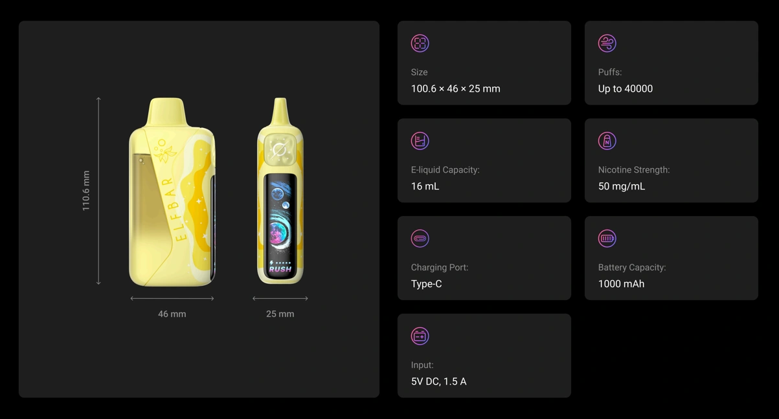
Task: Click the Size dimensions icon
Action: click(420, 43)
